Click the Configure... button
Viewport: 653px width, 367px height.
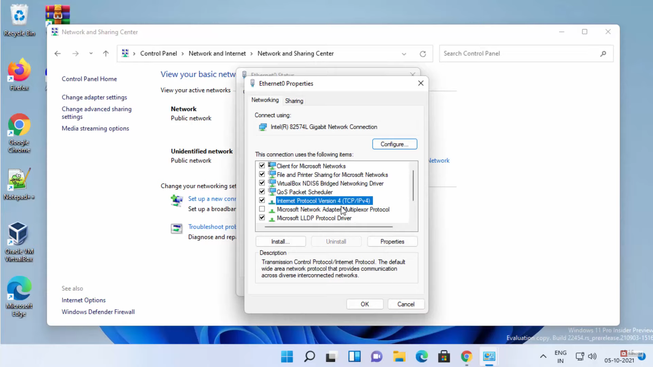395,144
